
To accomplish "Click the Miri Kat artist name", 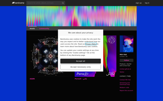I will 123,54.
